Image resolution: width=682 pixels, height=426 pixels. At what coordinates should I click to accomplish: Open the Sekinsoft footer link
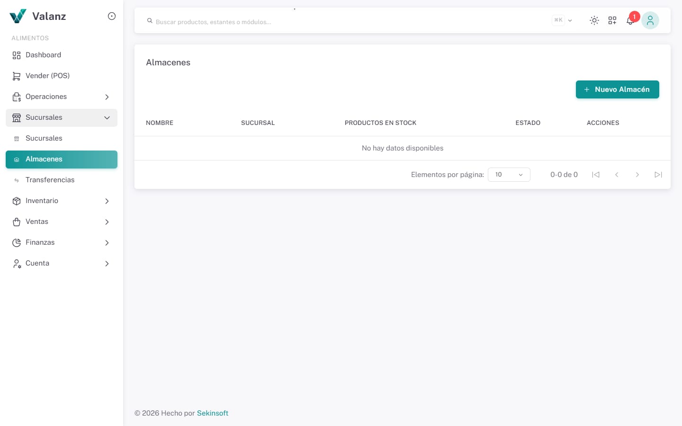(213, 413)
